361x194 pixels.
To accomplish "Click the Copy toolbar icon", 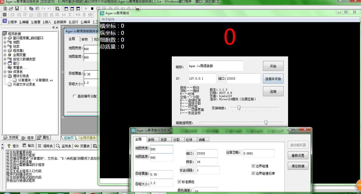I will pos(31,8).
